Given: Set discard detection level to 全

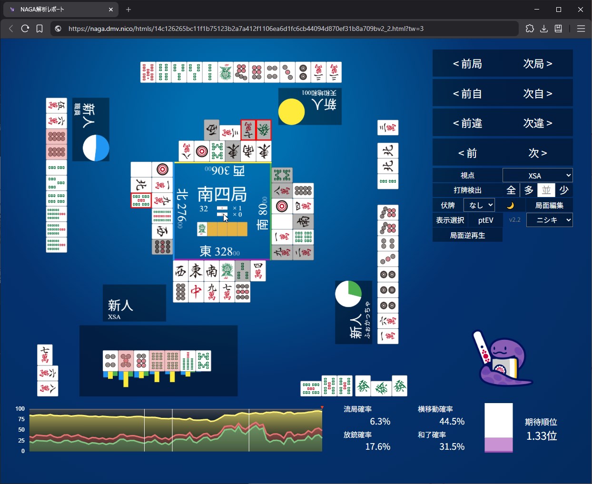Looking at the screenshot, I should click(x=511, y=190).
